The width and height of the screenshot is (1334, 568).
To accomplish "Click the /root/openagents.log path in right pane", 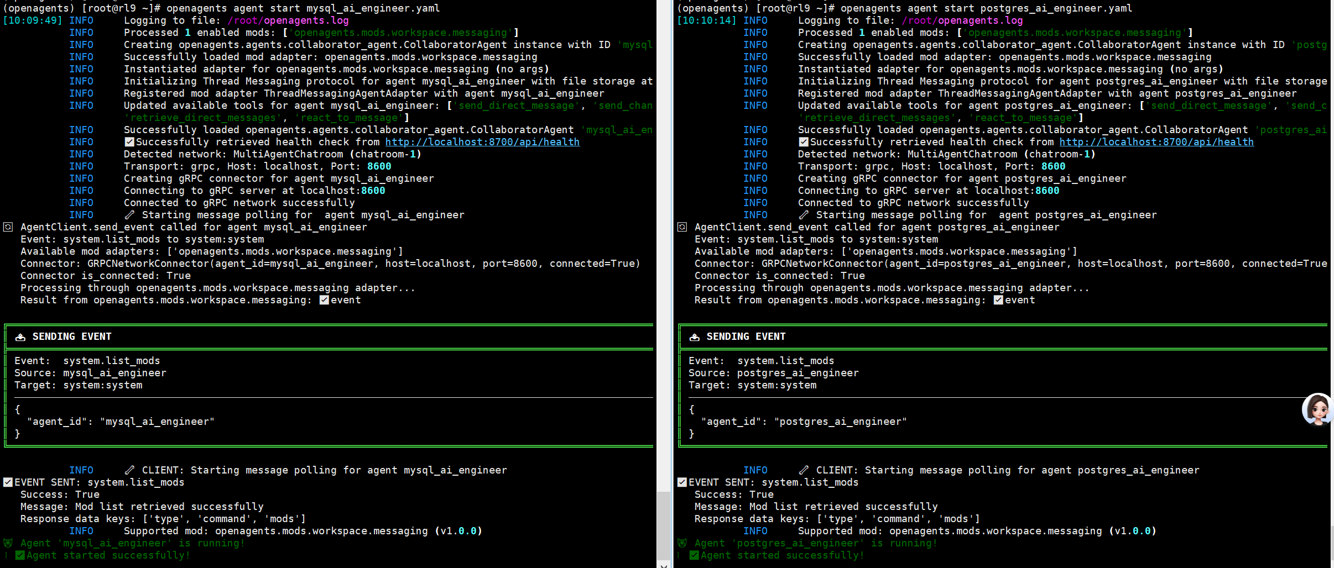I will coord(962,20).
